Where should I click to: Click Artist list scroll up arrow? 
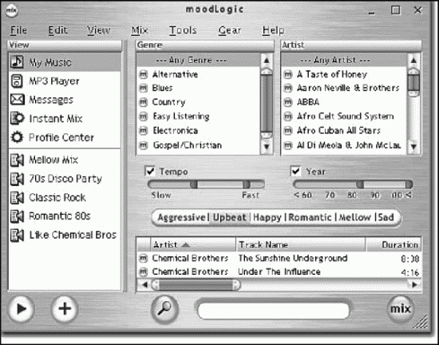tap(413, 61)
